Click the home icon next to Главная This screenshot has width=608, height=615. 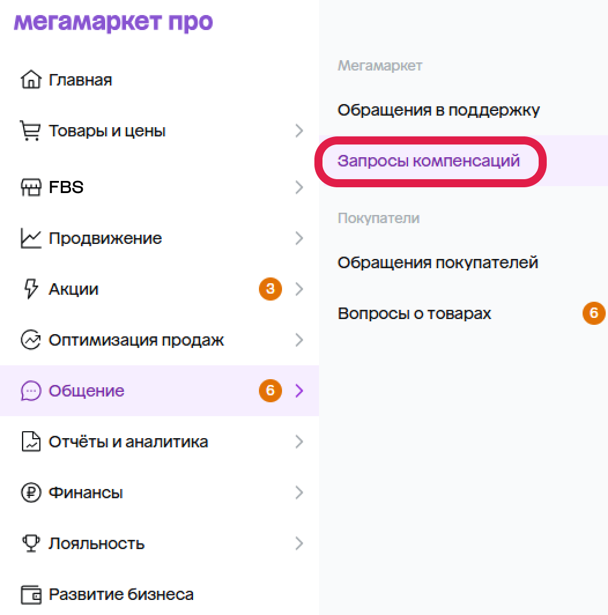pyautogui.click(x=31, y=80)
